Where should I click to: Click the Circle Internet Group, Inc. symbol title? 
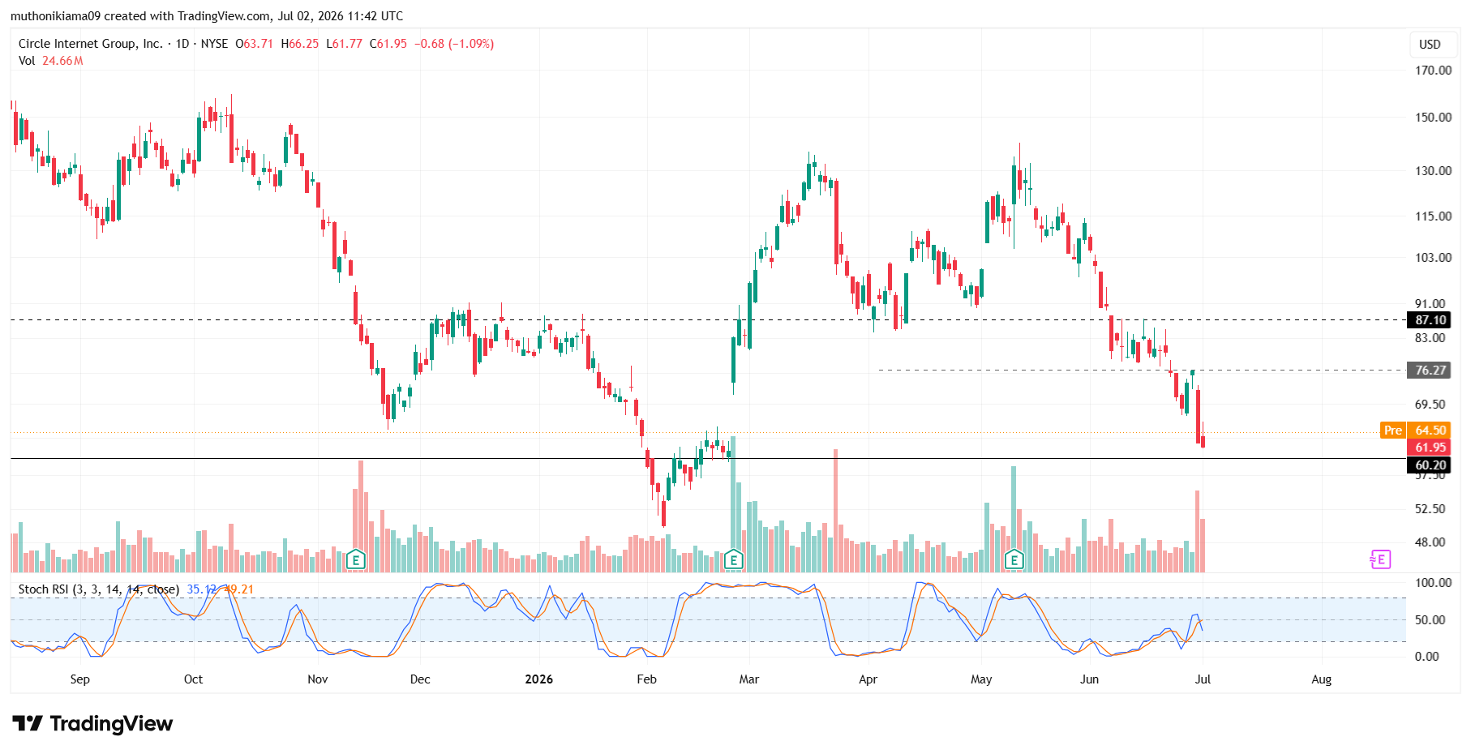pyautogui.click(x=91, y=44)
